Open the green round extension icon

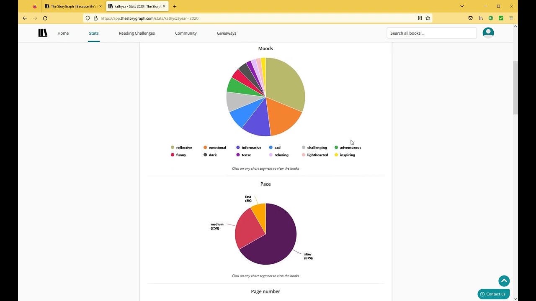tap(491, 18)
